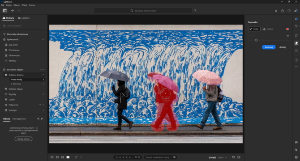Set rating with the fifth star

coord(130,157)
